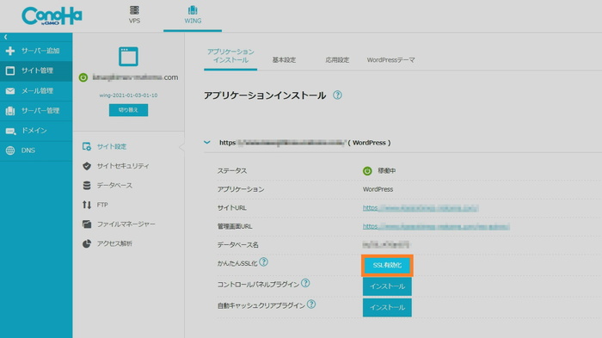Click the SSL有効化 button

[387, 266]
